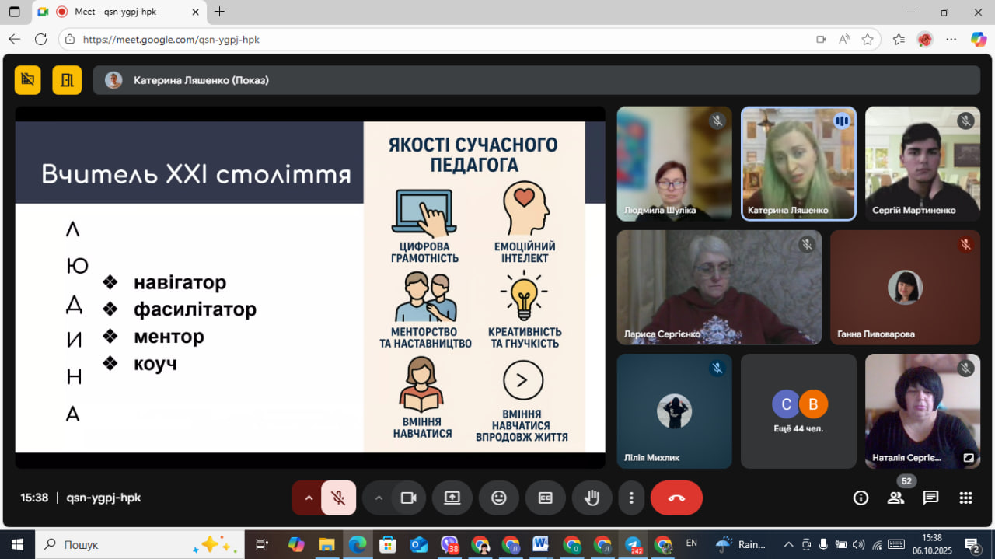This screenshot has height=559, width=995.
Task: Toggle closed captions
Action: click(x=546, y=498)
